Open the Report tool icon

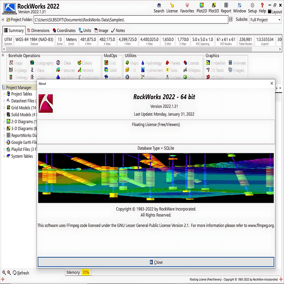(x=226, y=8)
